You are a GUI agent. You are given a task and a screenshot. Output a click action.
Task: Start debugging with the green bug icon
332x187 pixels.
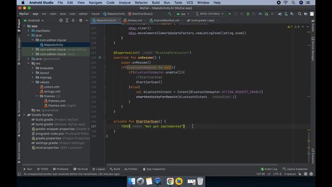coord(248,14)
